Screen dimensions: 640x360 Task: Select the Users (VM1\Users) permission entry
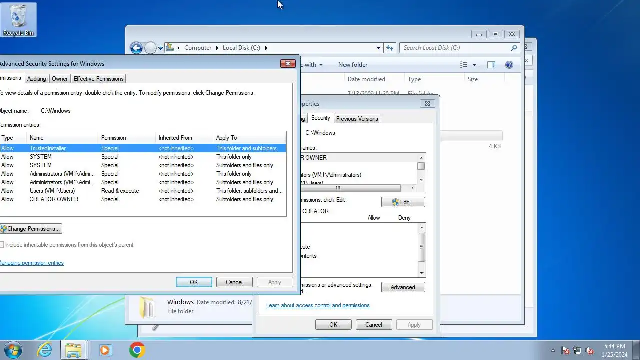click(142, 191)
